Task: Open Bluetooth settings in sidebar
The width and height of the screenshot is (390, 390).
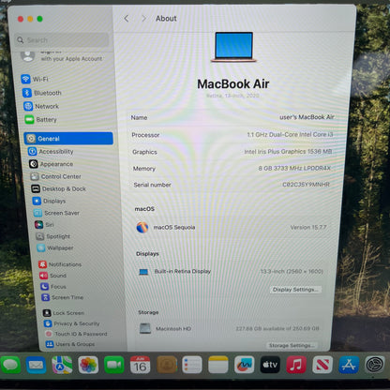Action: (x=42, y=93)
